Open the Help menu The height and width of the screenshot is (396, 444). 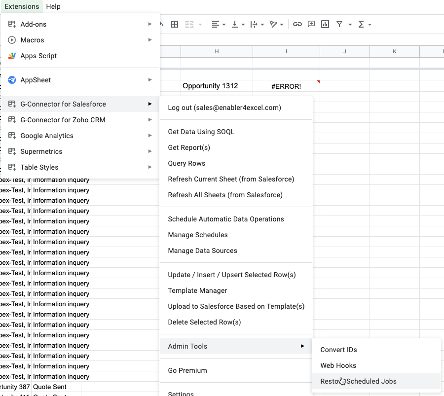click(53, 6)
